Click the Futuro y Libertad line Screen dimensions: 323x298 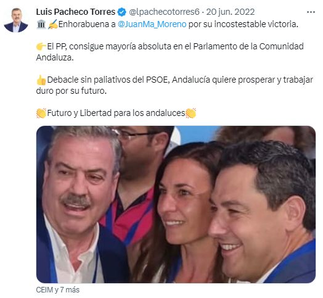(116, 114)
